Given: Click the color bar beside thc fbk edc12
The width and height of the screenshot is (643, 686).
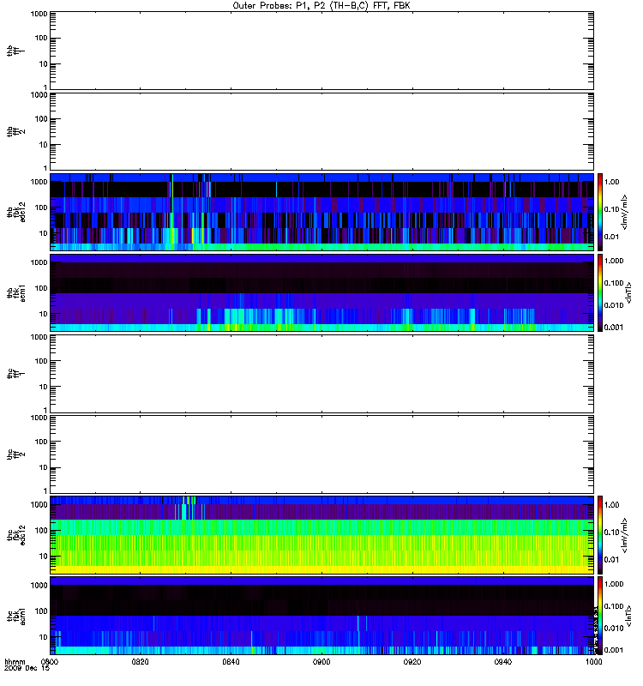Looking at the screenshot, I should pyautogui.click(x=599, y=534).
